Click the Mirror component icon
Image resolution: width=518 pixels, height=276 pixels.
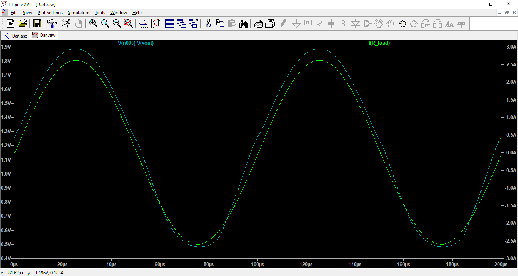(437, 24)
